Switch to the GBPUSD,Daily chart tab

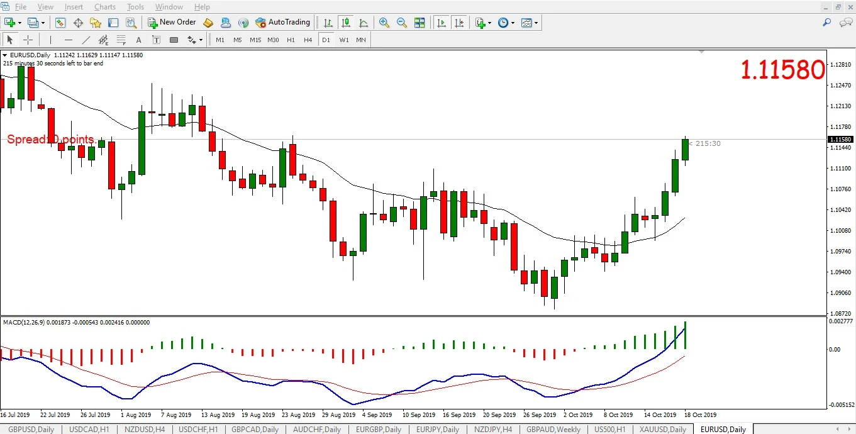tap(30, 429)
